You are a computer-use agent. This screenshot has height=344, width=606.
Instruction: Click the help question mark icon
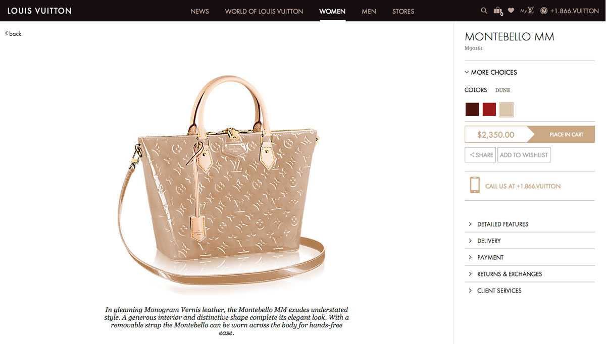pyautogui.click(x=544, y=11)
